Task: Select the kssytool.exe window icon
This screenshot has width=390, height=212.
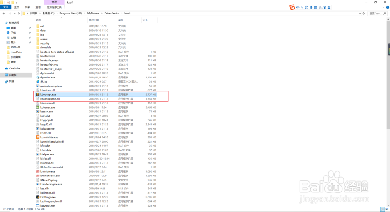Action: pyautogui.click(x=38, y=205)
